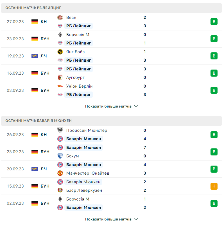The height and width of the screenshot is (225, 224).
Task: Expand more matches under Баварія Мюнхен section
Action: click(108, 219)
